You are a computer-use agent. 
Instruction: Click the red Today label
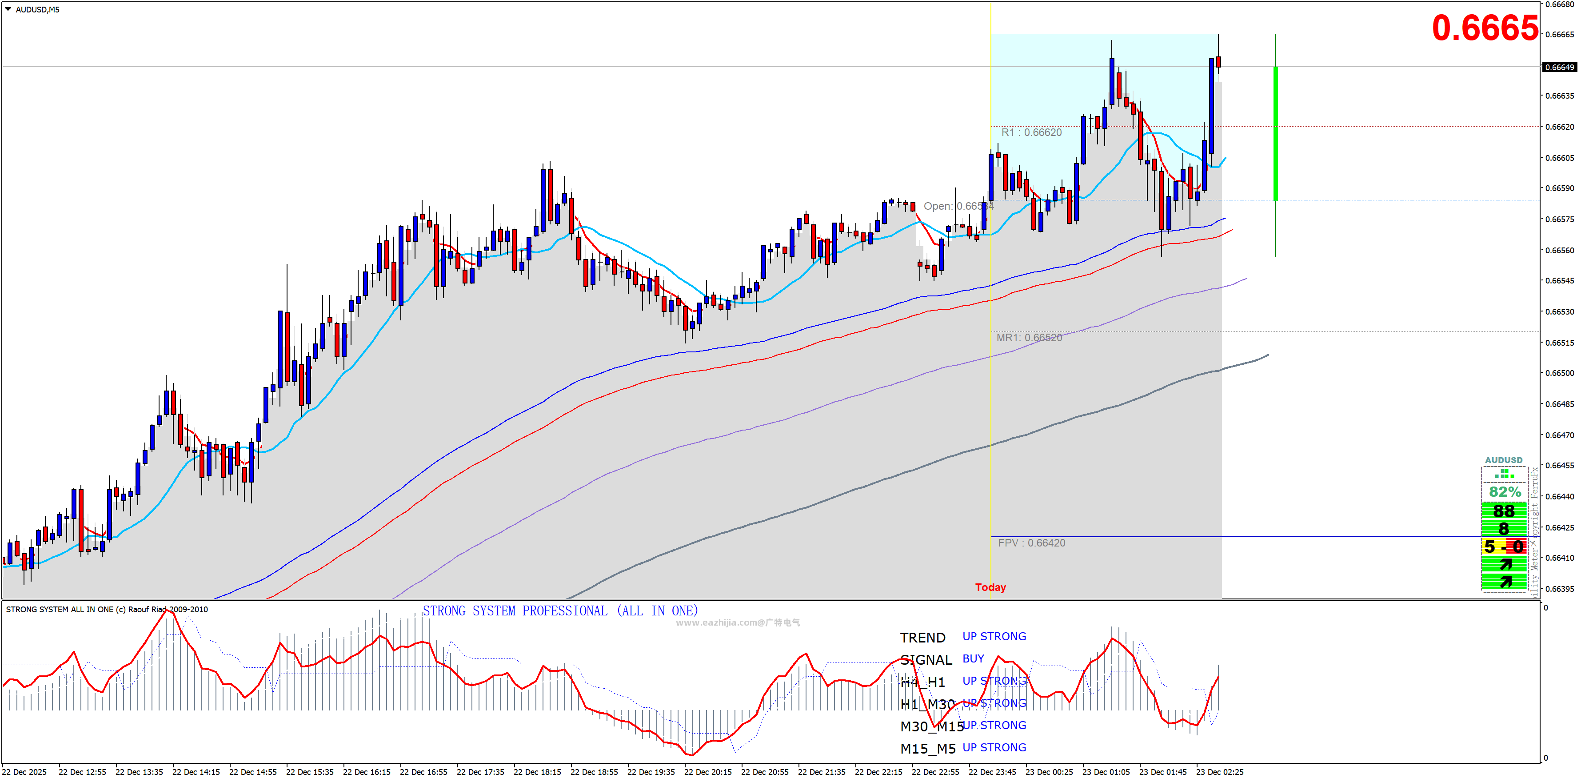(990, 587)
